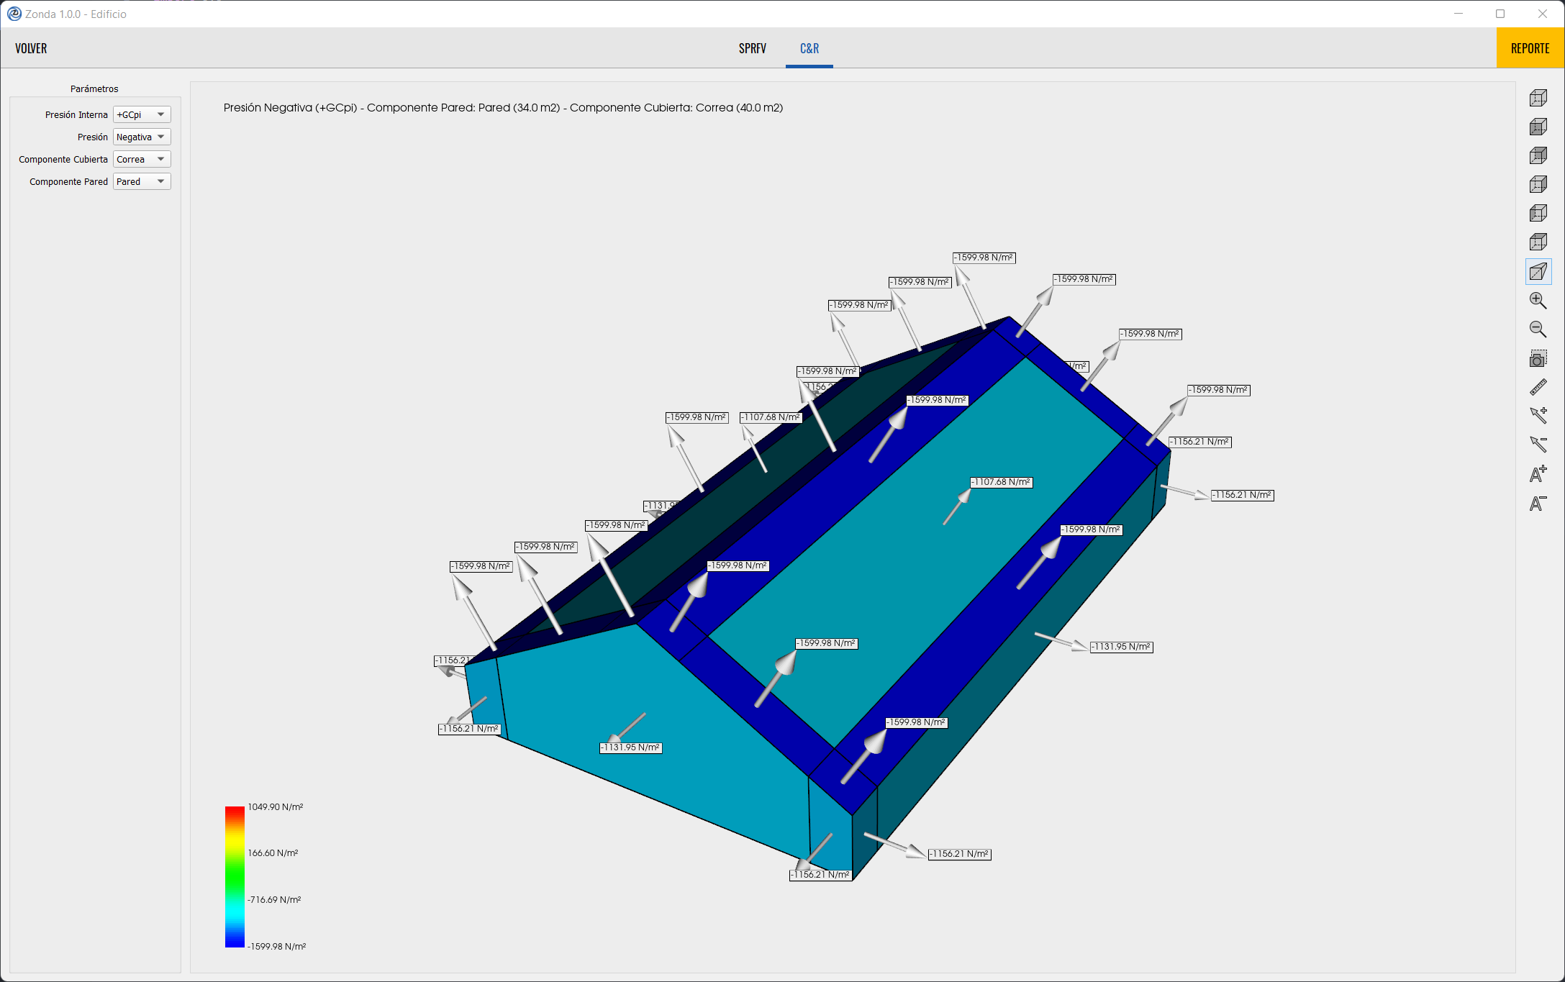Select the ruler measure tool

(x=1538, y=387)
